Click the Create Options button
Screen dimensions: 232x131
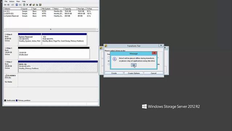pos(134,73)
